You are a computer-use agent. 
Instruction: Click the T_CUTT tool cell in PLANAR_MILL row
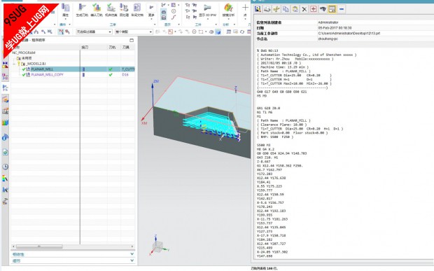point(128,69)
